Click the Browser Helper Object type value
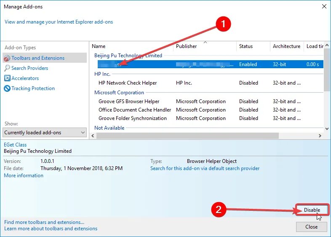The image size is (331, 237). coord(212,161)
